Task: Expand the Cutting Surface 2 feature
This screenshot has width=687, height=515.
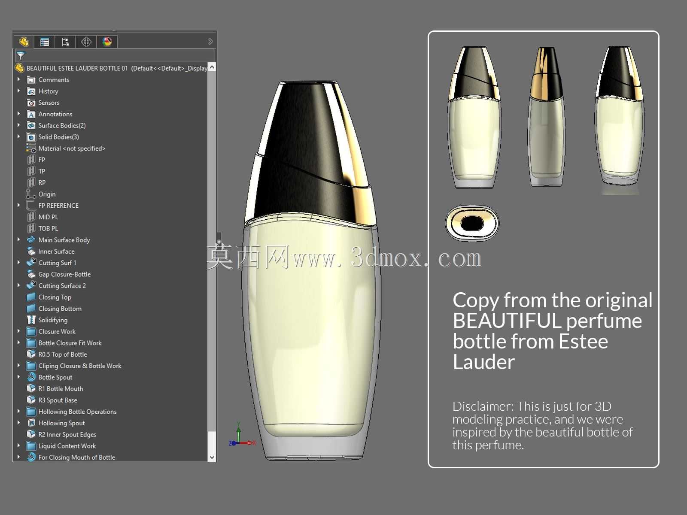Action: [x=19, y=285]
